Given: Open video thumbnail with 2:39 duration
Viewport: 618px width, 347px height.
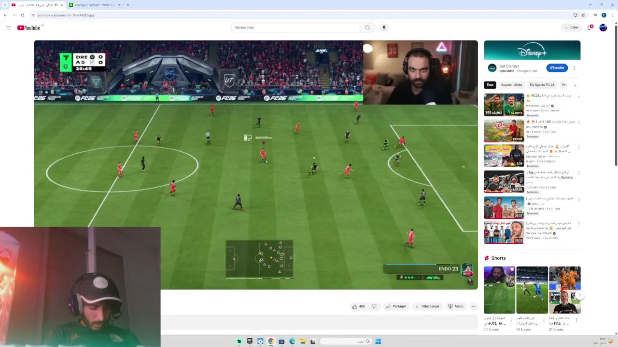Looking at the screenshot, I should (504, 156).
